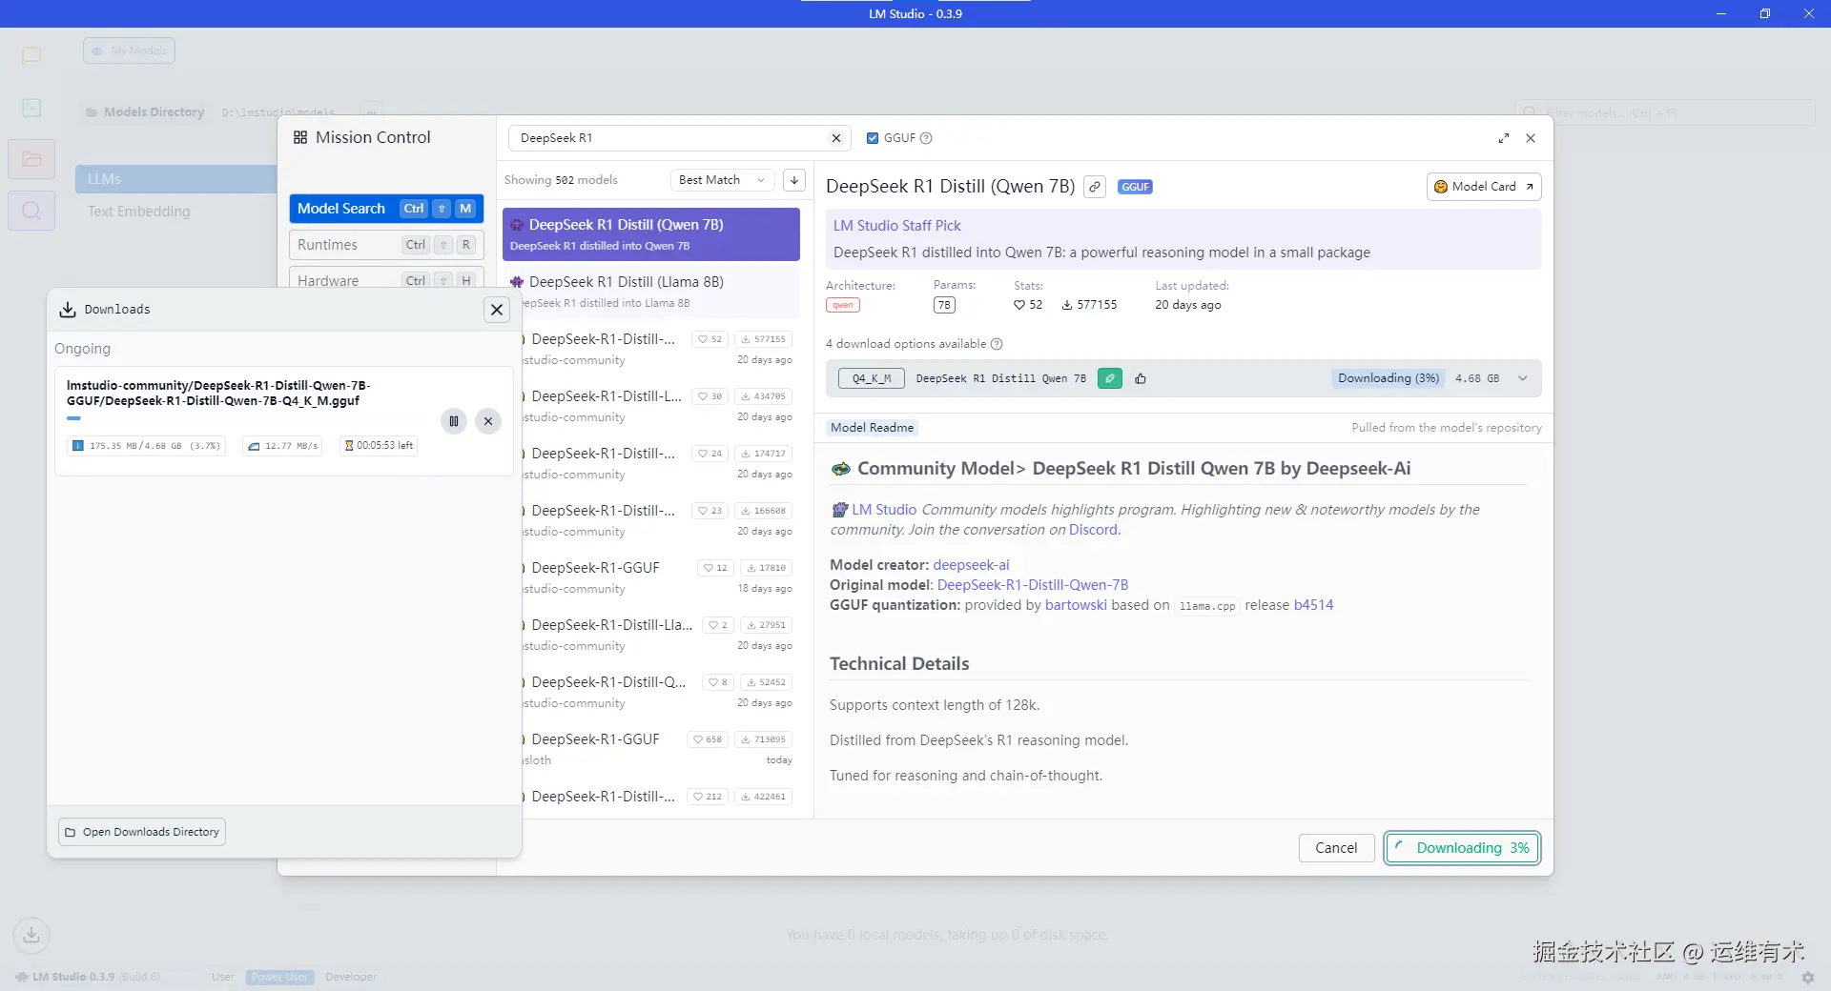Select the Model Readme tab
The width and height of the screenshot is (1831, 991).
872,428
